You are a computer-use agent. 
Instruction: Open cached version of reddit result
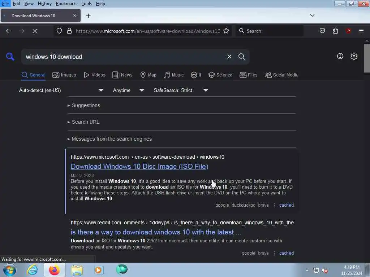287,253
